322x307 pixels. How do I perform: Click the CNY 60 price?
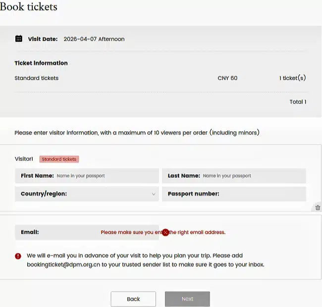(x=227, y=78)
